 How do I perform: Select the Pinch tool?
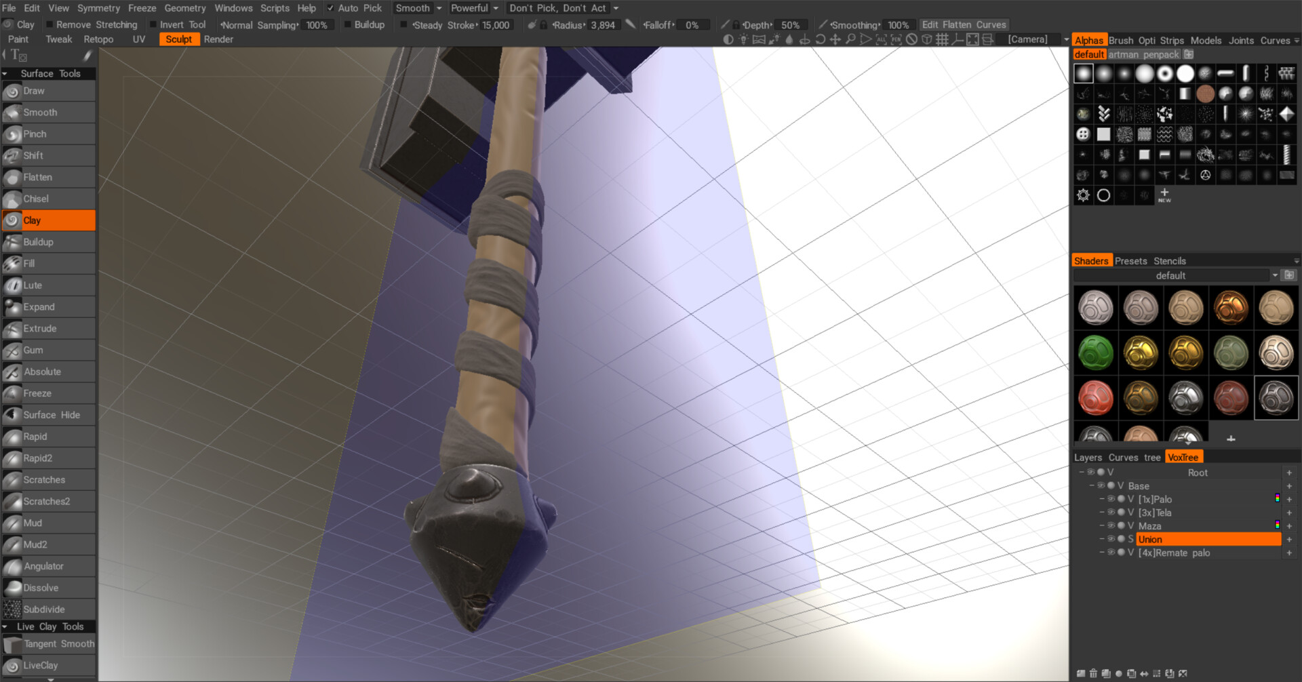pos(48,134)
